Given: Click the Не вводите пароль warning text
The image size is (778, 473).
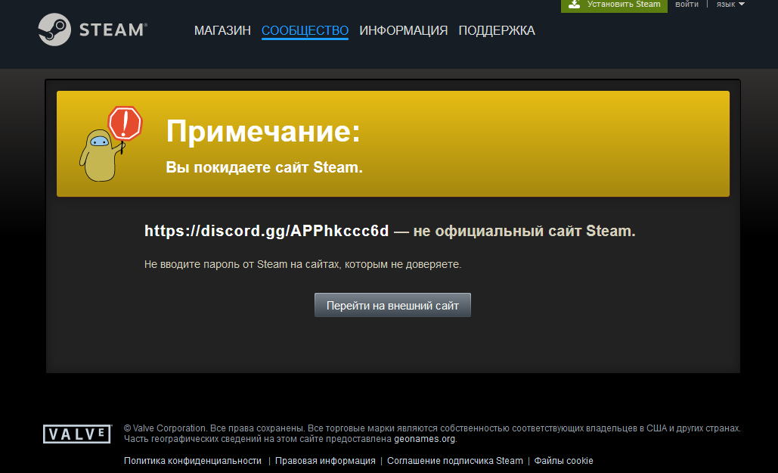Looking at the screenshot, I should coord(302,264).
